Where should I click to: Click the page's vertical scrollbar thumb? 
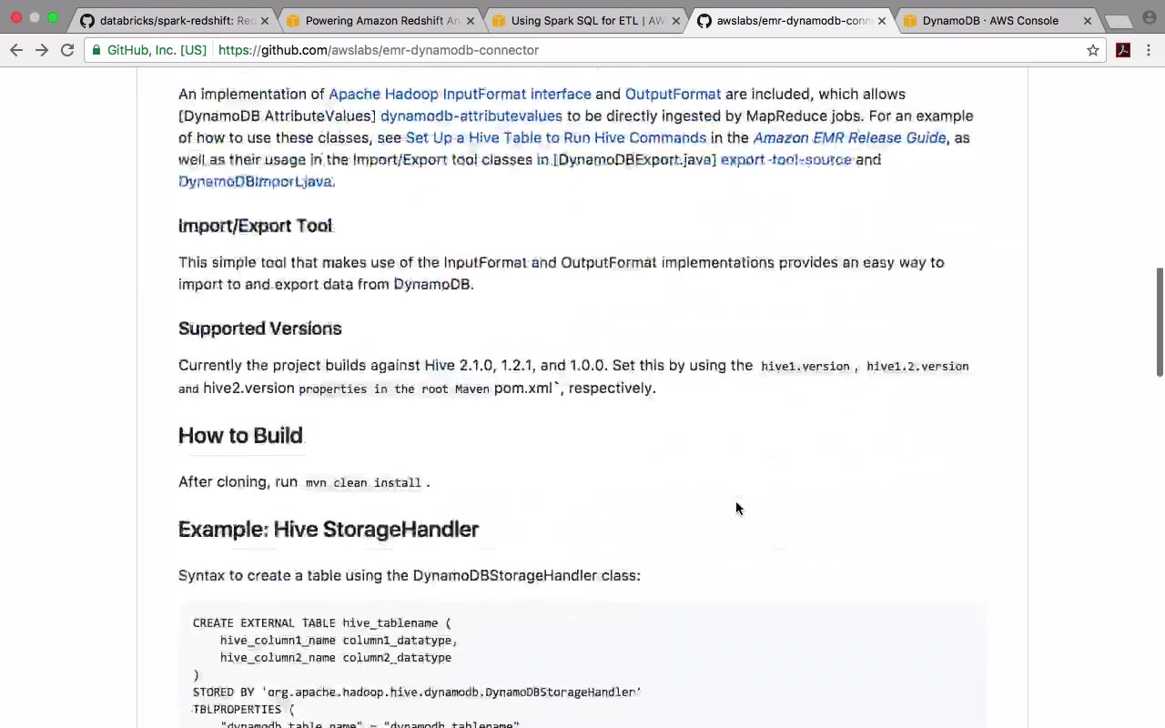pos(1160,321)
